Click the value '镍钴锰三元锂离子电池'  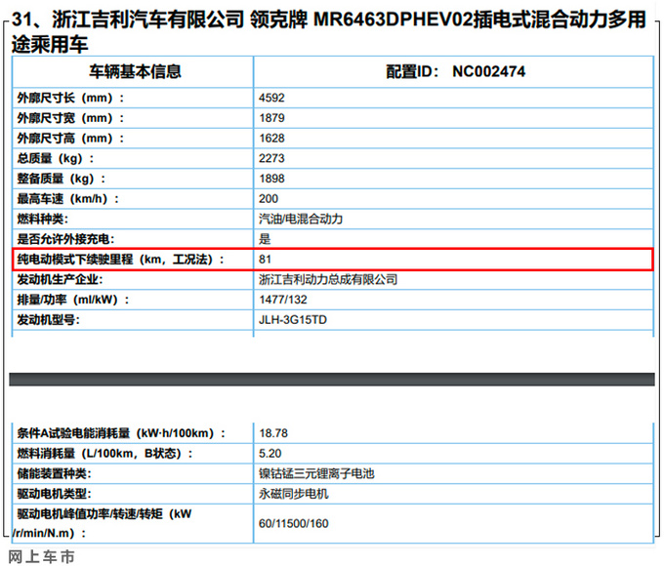tap(316, 473)
